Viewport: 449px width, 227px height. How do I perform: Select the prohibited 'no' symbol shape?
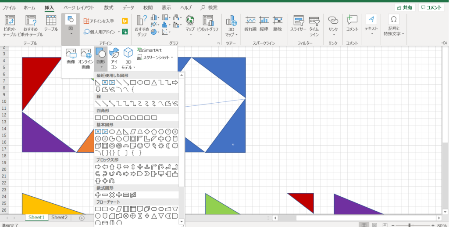(x=119, y=146)
